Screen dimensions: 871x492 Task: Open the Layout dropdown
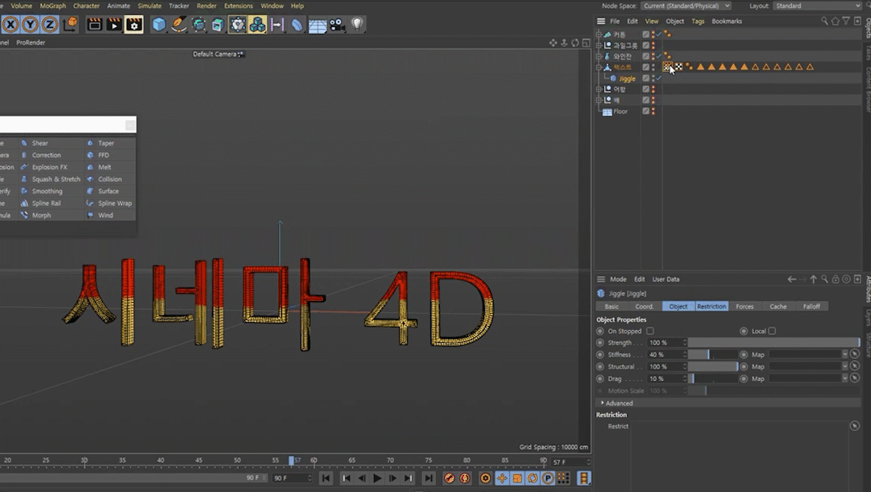(x=817, y=6)
